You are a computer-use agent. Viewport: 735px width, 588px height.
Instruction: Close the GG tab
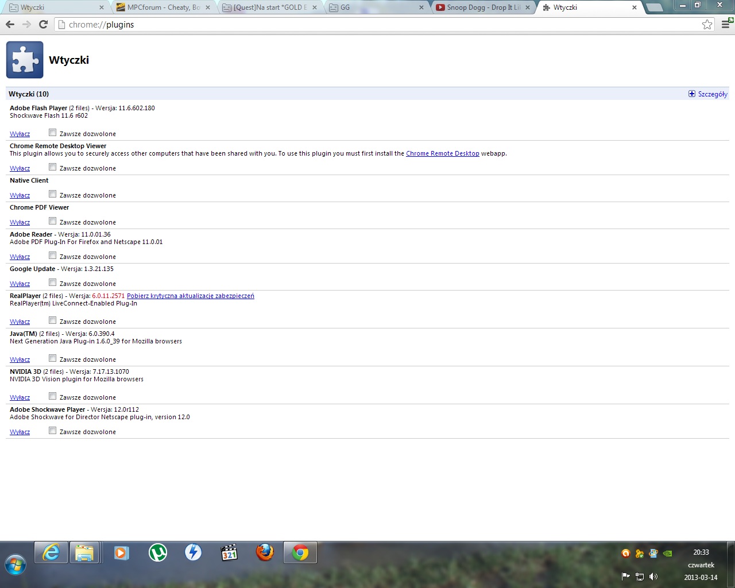click(421, 7)
